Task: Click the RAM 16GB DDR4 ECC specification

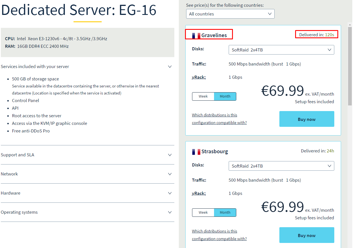Action: point(37,46)
